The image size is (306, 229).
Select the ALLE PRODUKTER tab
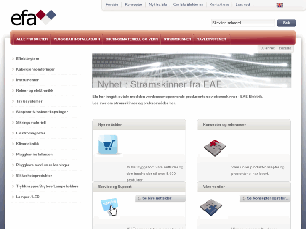click(32, 39)
